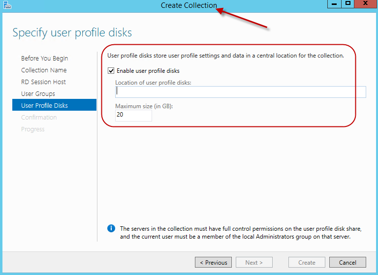
Task: Open the Collection Name step
Action: pyautogui.click(x=44, y=70)
